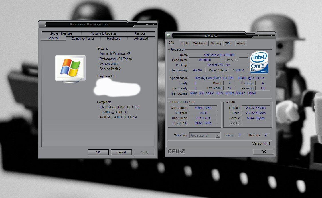The height and width of the screenshot is (198, 322).
Task: Click the Technology value '45 nm'
Action: [x=197, y=70]
